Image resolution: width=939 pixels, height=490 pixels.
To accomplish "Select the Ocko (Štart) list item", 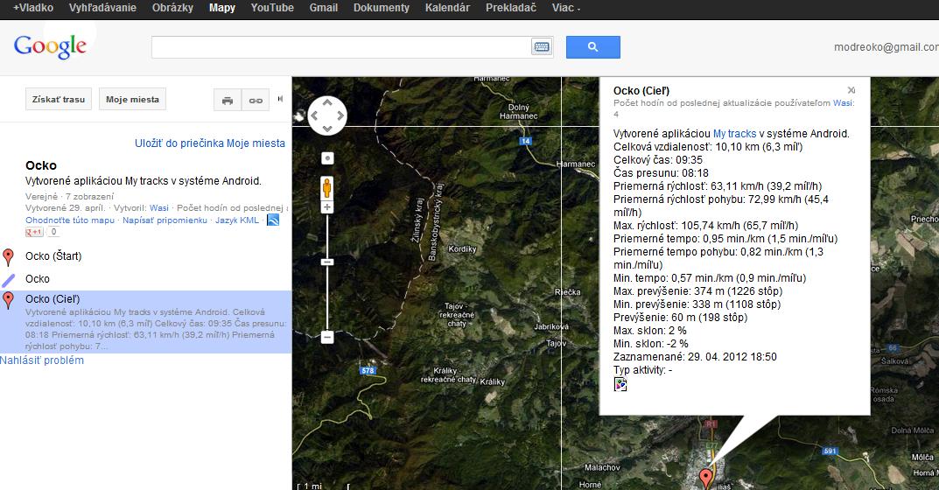I will [x=53, y=256].
